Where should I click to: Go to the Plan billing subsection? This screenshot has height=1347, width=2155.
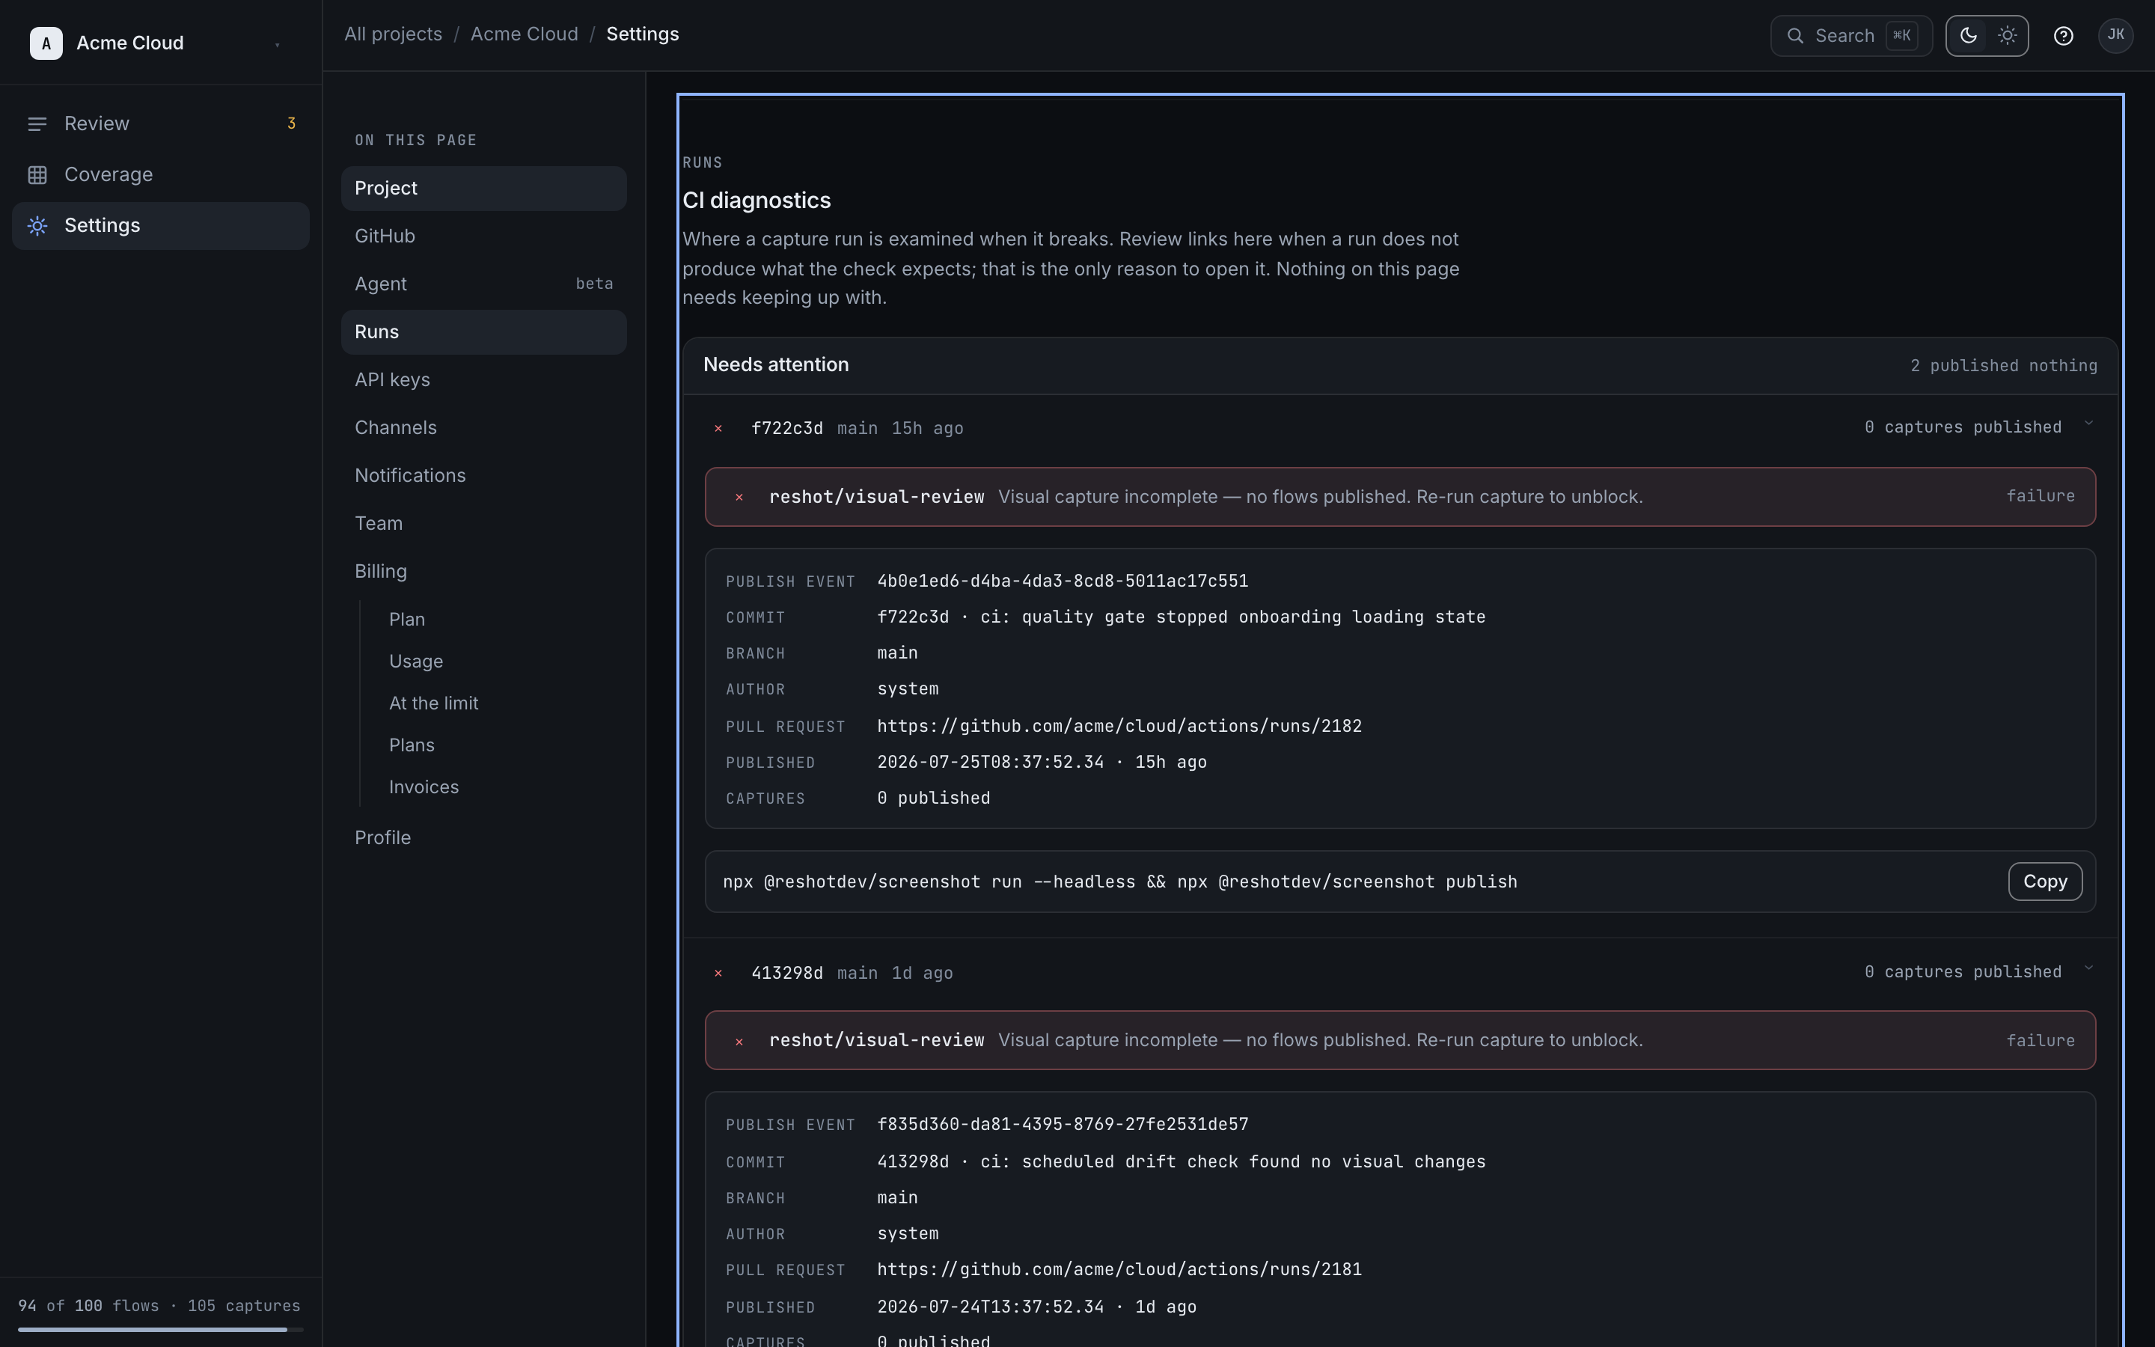tap(407, 619)
